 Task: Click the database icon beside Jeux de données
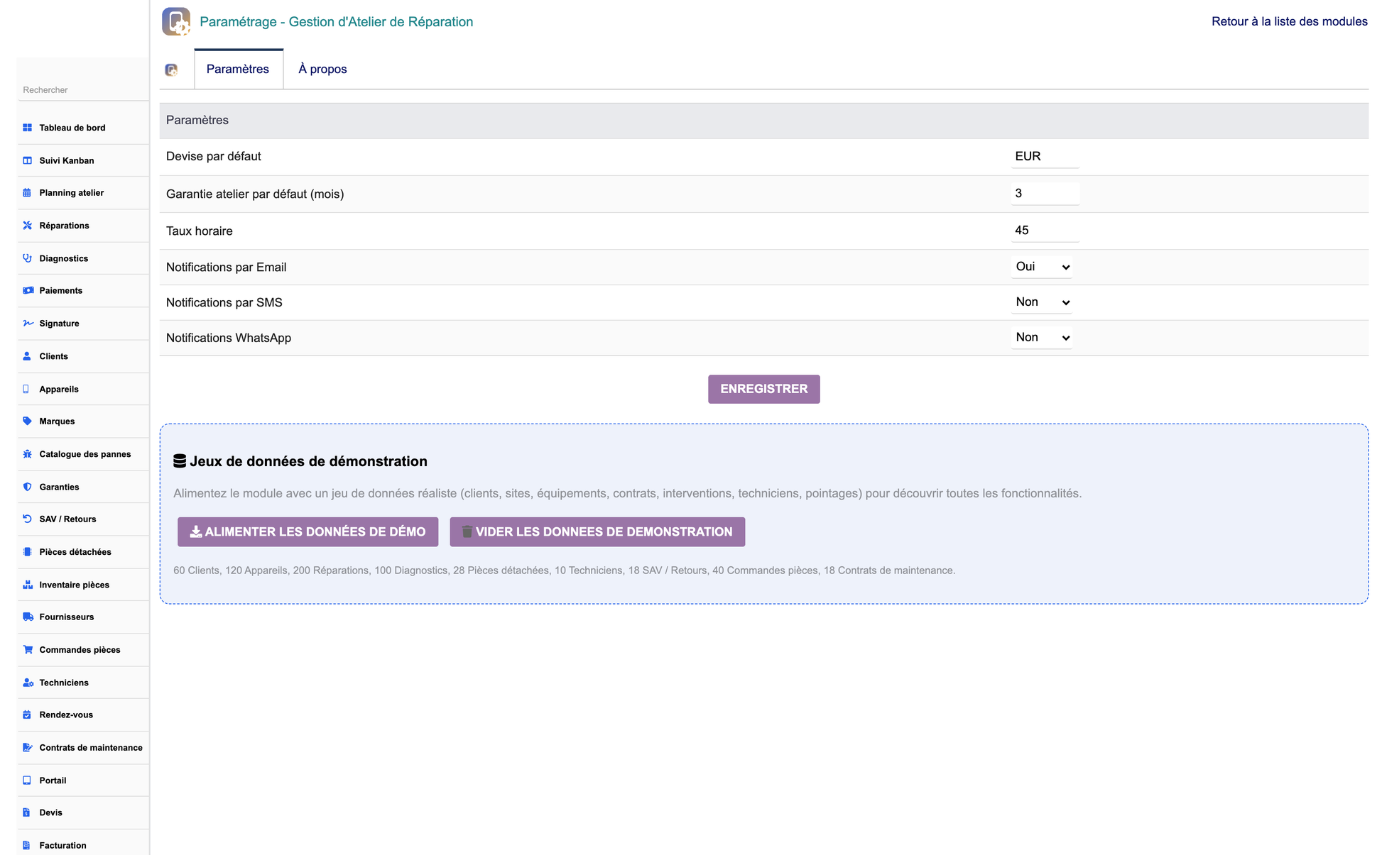point(180,461)
